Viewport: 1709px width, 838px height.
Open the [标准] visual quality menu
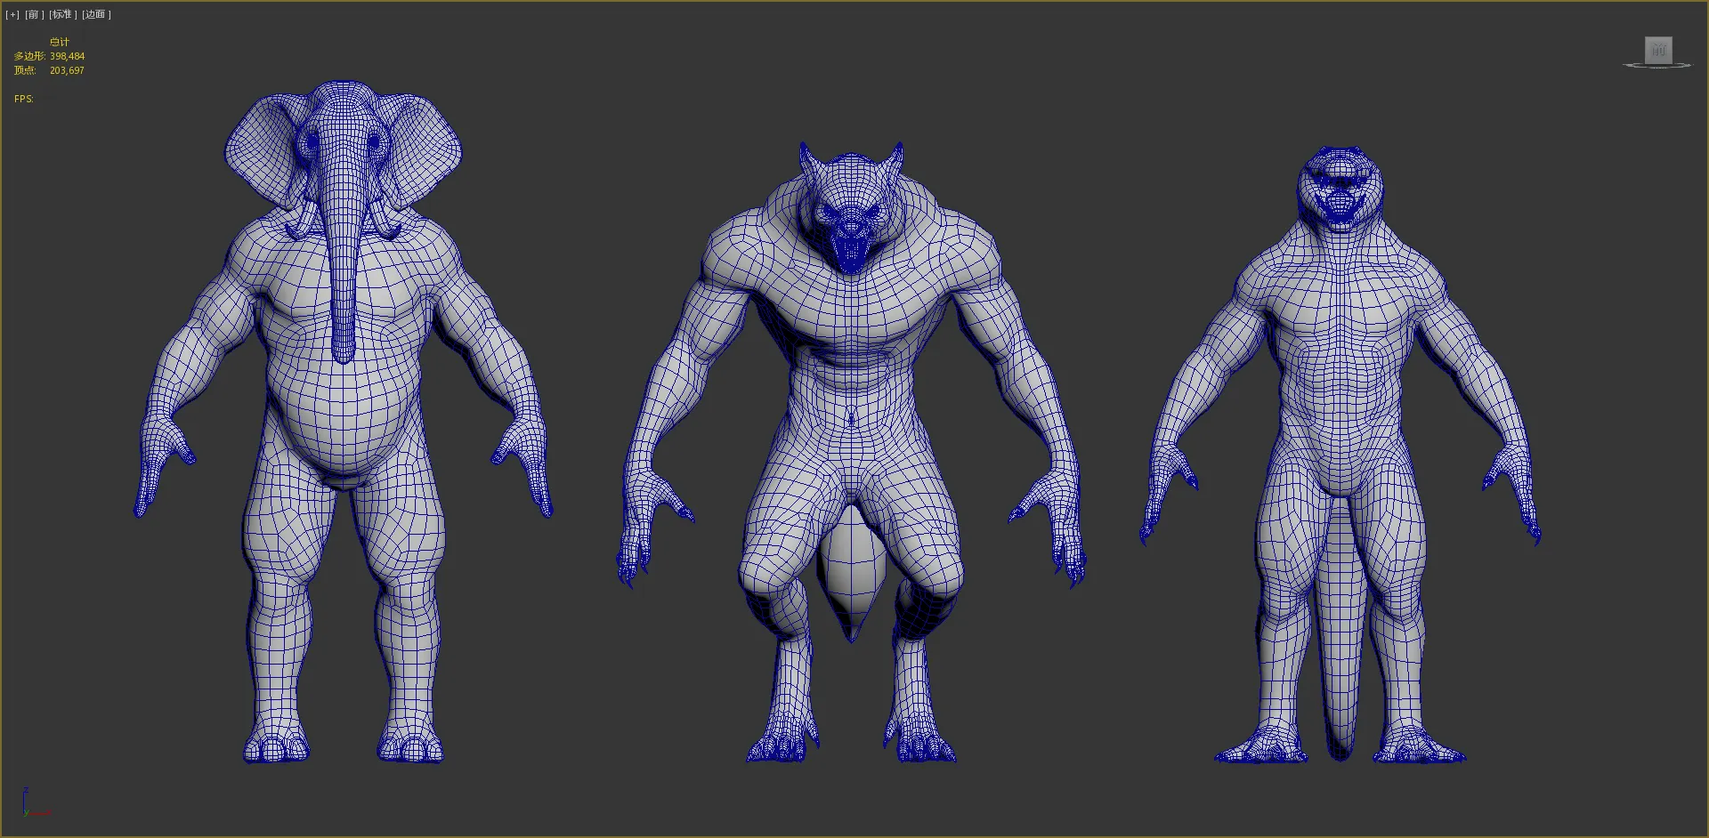click(x=63, y=14)
